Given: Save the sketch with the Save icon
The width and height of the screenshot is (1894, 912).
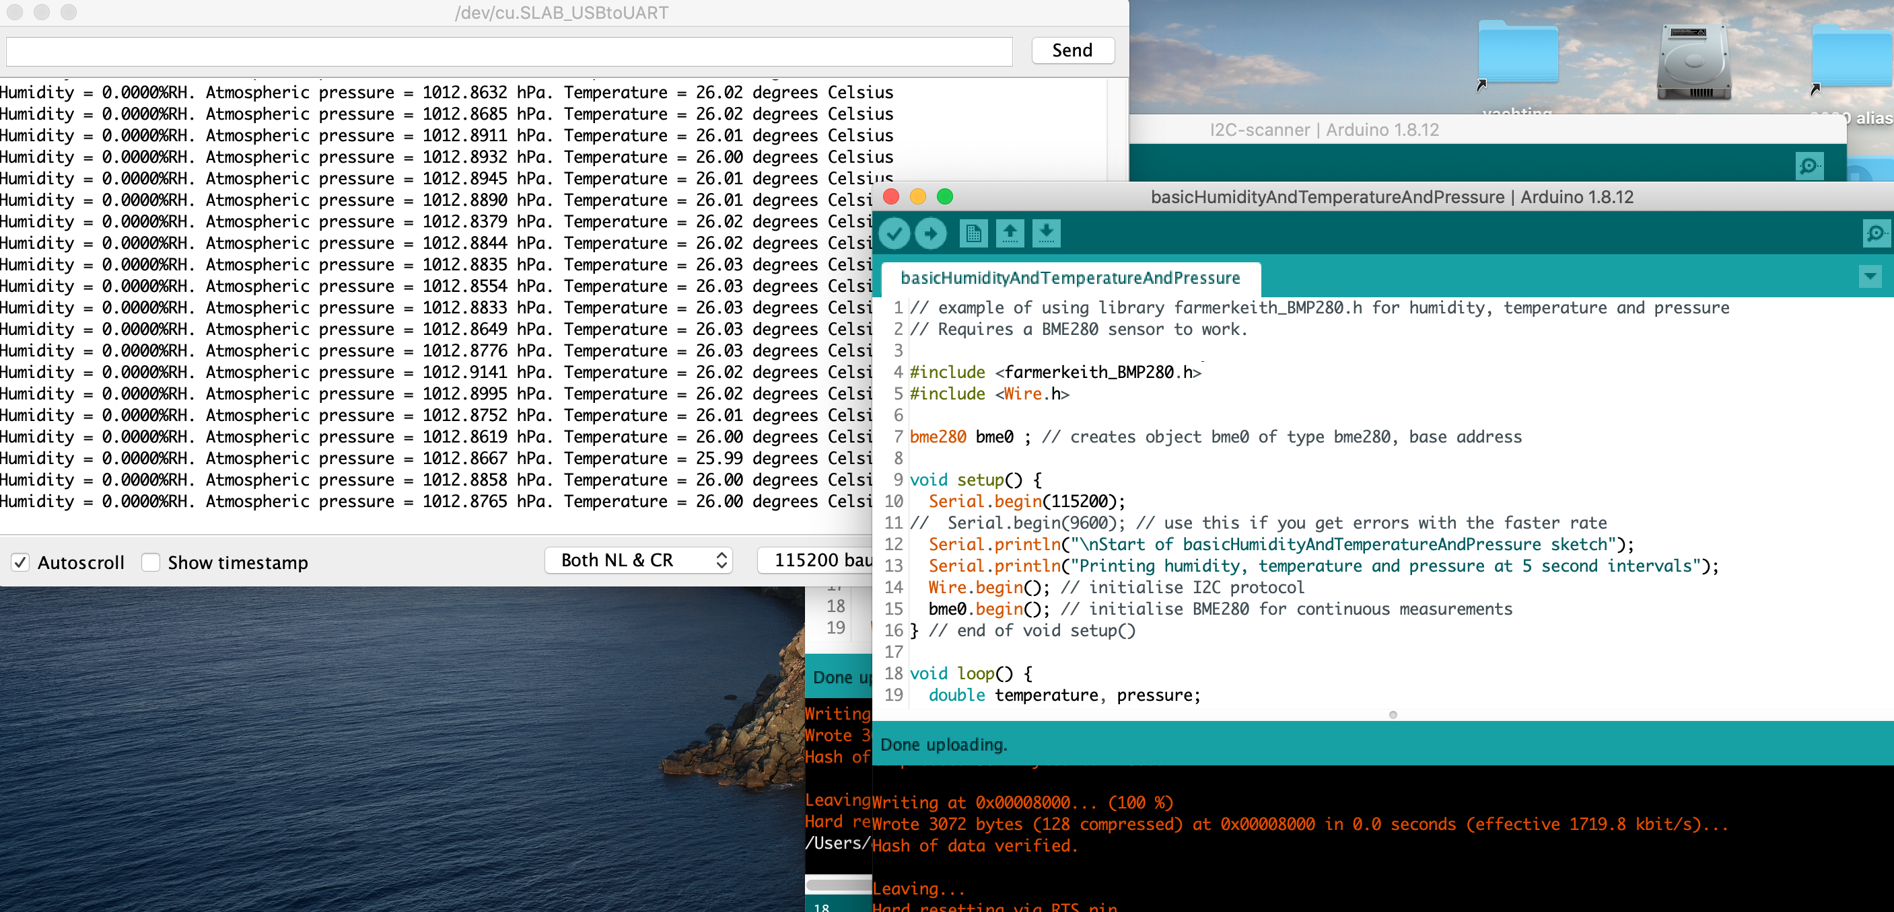Looking at the screenshot, I should 1045,233.
